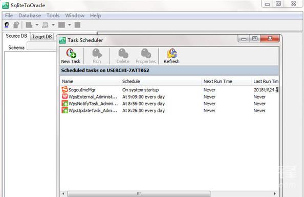304x197 pixels.
Task: Click the last grey square toolbar icon
Action: click(x=78, y=25)
